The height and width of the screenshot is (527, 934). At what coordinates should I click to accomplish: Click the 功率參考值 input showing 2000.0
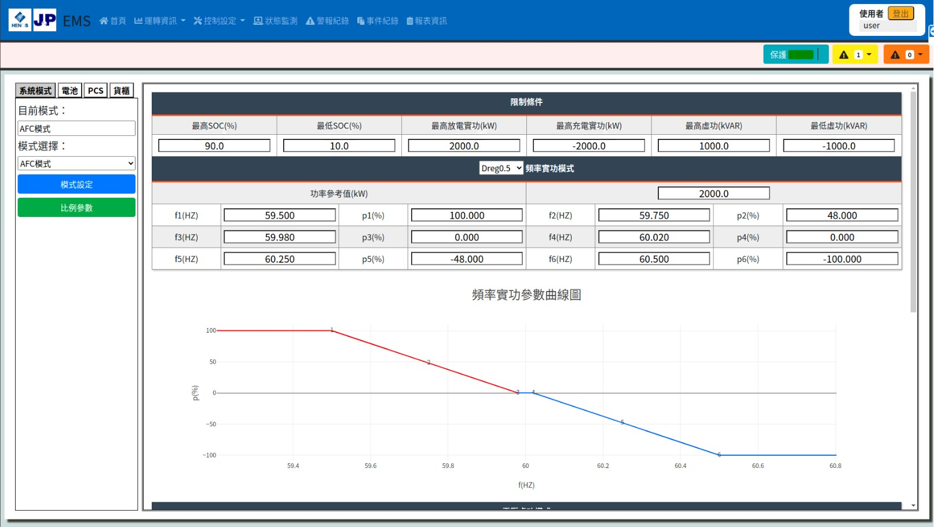tap(713, 193)
